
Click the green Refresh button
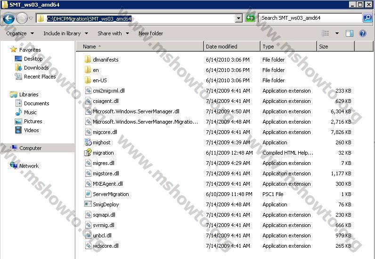pos(250,18)
